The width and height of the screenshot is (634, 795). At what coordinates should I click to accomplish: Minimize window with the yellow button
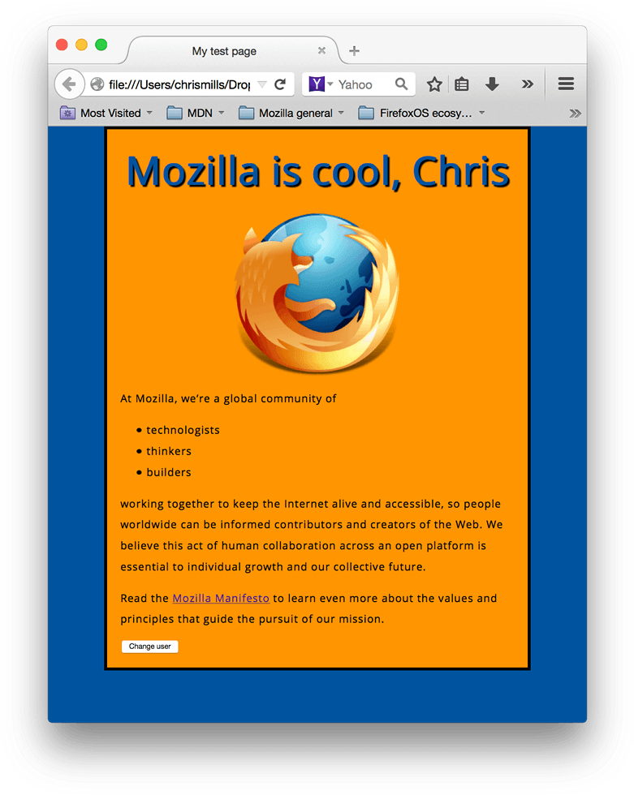click(81, 45)
